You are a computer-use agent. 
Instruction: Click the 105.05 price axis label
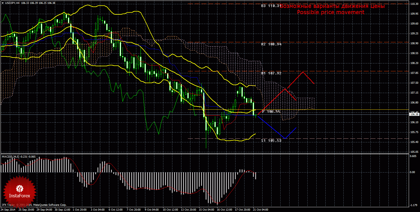coord(414,152)
